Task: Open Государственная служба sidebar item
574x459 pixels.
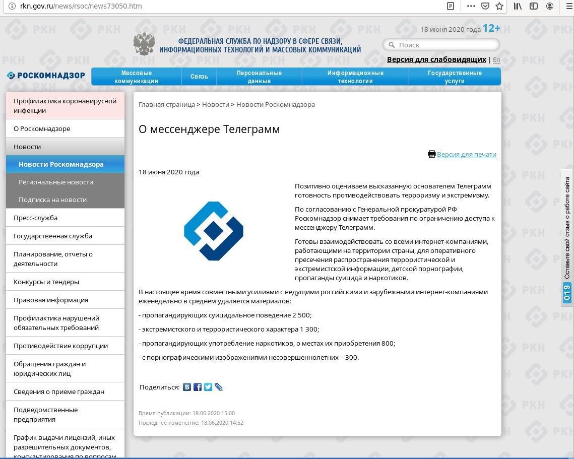Action: coord(65,236)
